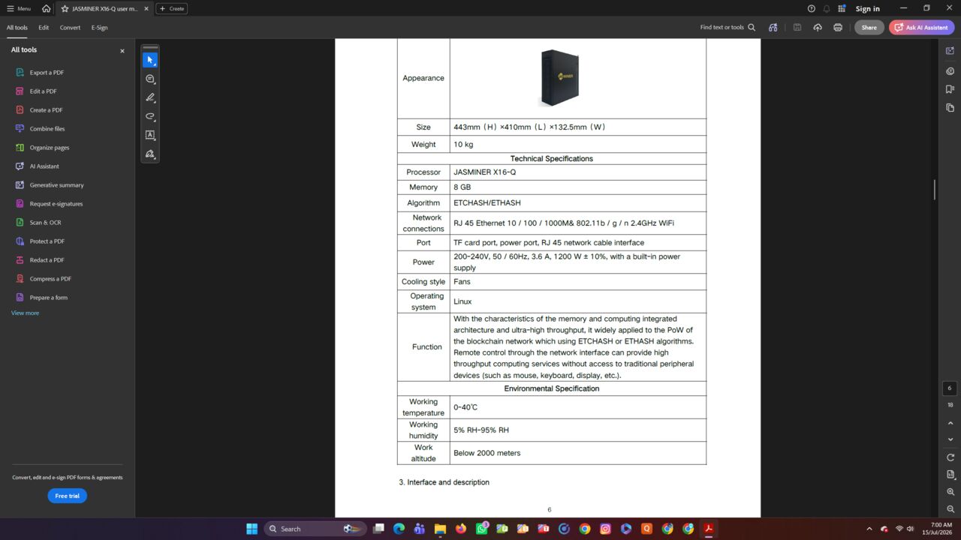This screenshot has height=540, width=961.
Task: Open the Request e-signatures tool
Action: point(56,204)
